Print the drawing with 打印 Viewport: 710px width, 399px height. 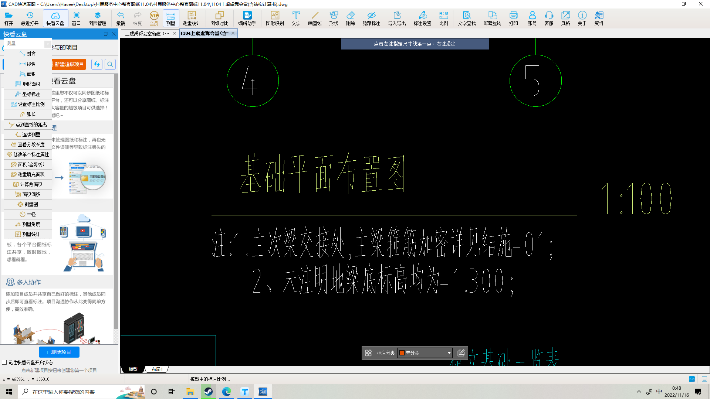(513, 18)
